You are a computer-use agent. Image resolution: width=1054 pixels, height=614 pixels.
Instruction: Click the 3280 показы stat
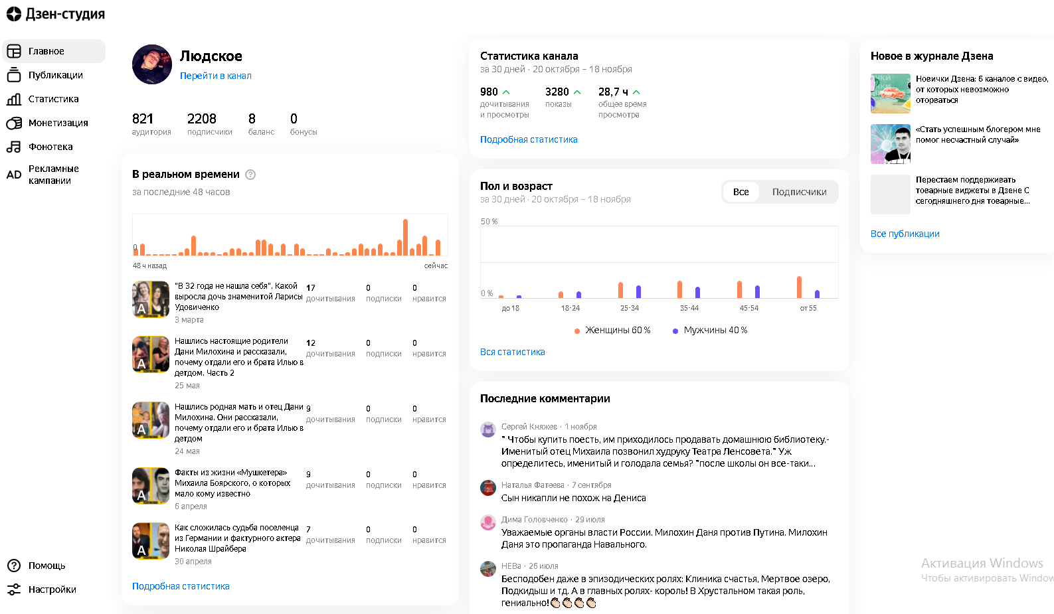(x=563, y=97)
